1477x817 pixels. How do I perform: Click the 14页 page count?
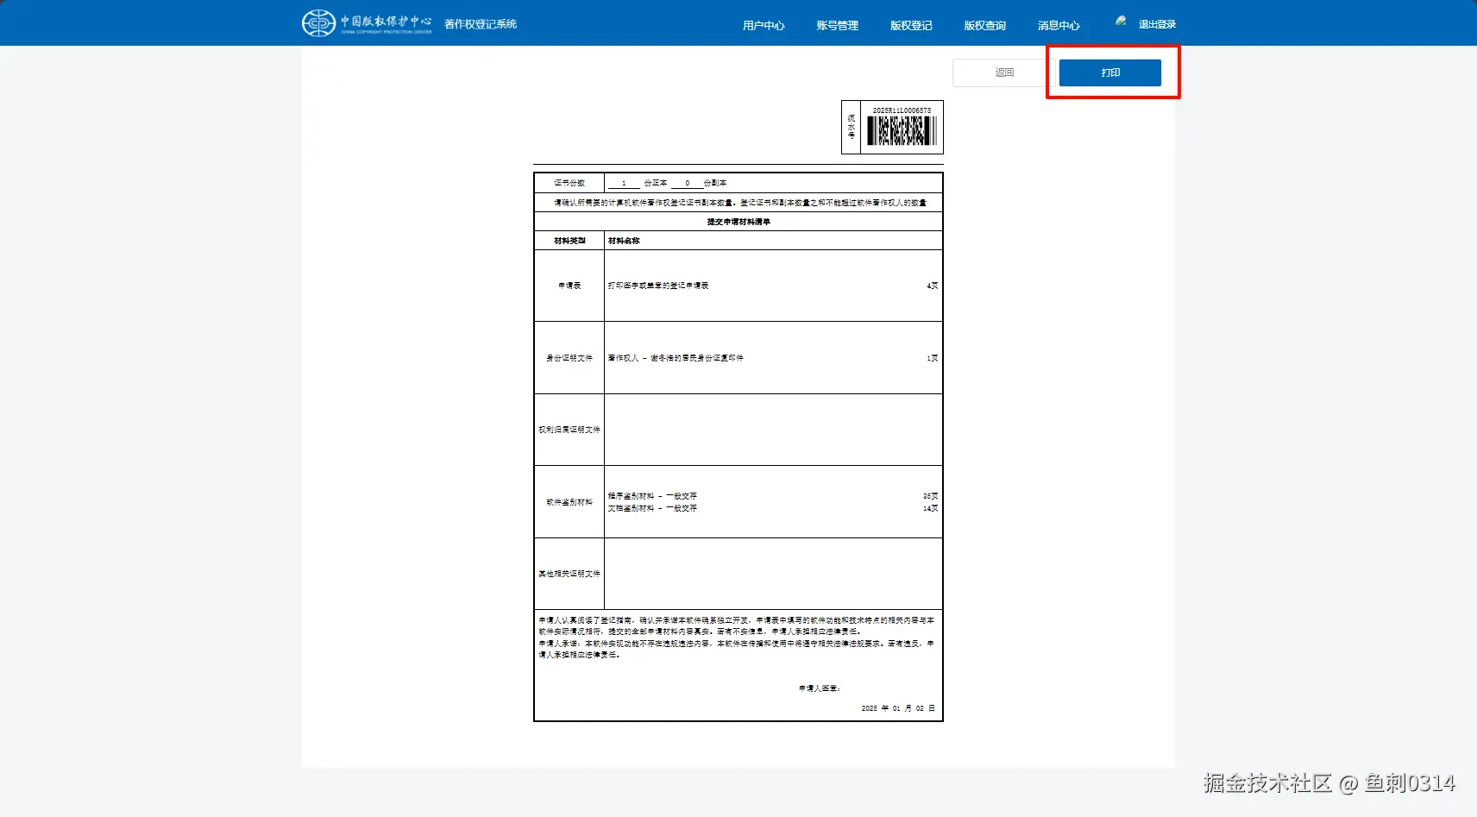[931, 508]
